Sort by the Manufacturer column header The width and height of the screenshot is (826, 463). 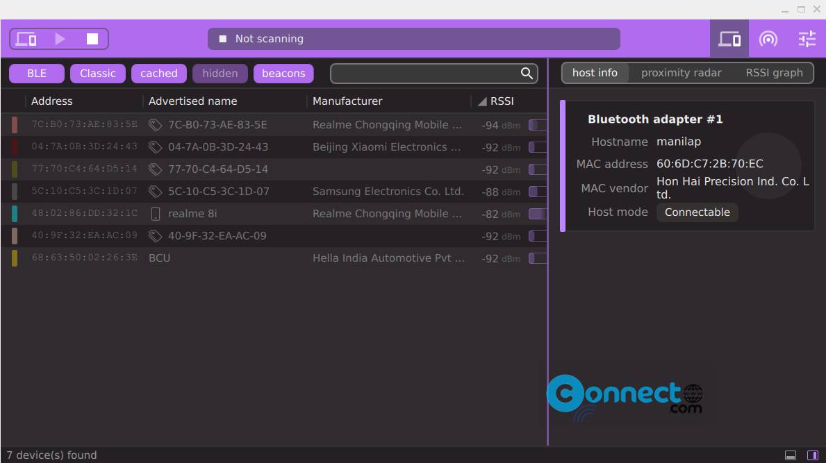click(x=347, y=101)
